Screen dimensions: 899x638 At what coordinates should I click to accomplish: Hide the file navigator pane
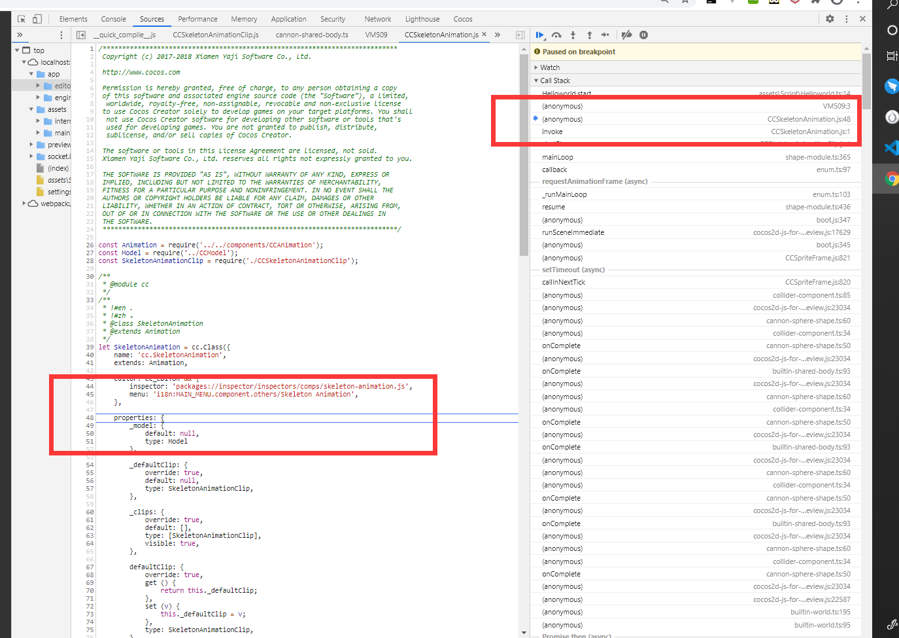(81, 35)
